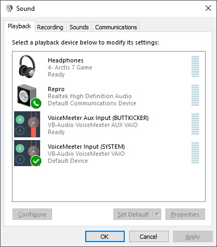Click the Sound speaker icon in title bar
Screen dimensions: 217x247
click(9, 8)
